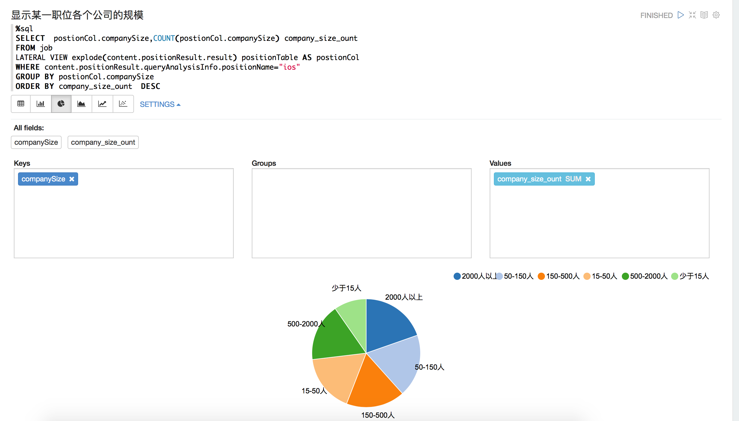Toggle the 50-150人 legend swatch
Screen dimensions: 739x421
(x=499, y=276)
